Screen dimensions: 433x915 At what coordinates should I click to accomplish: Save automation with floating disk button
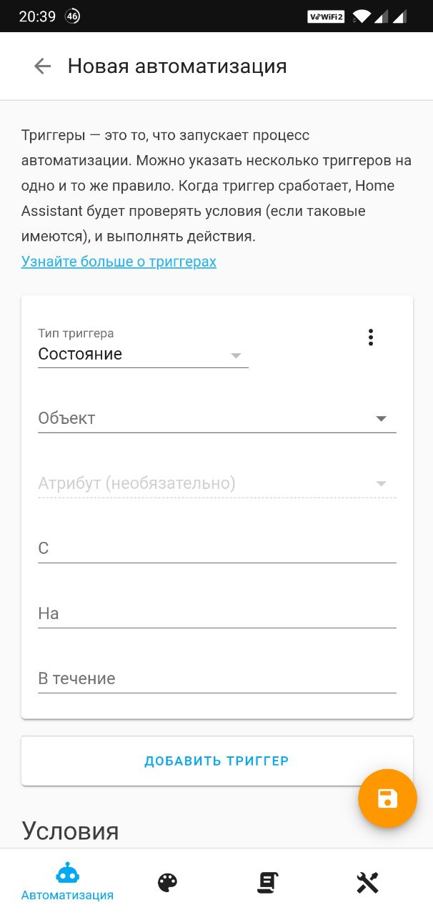click(387, 798)
